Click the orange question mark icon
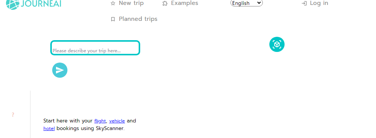Image resolution: width=376 pixels, height=138 pixels. pyautogui.click(x=13, y=115)
